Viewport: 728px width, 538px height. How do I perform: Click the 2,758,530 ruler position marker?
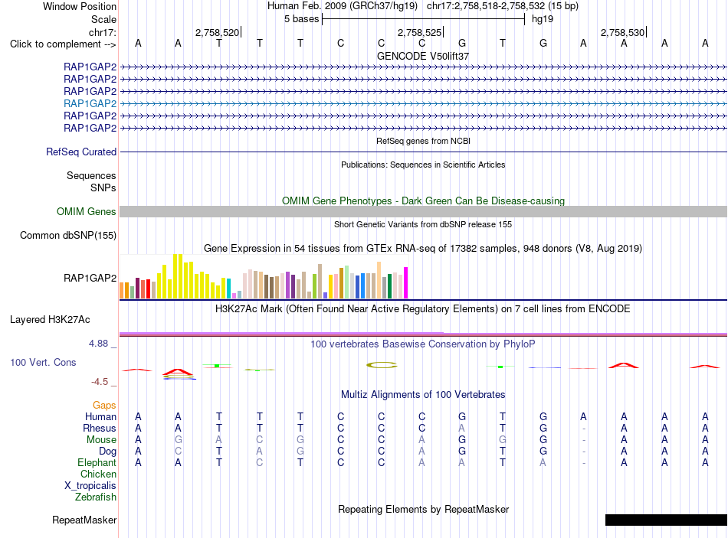tap(622, 32)
